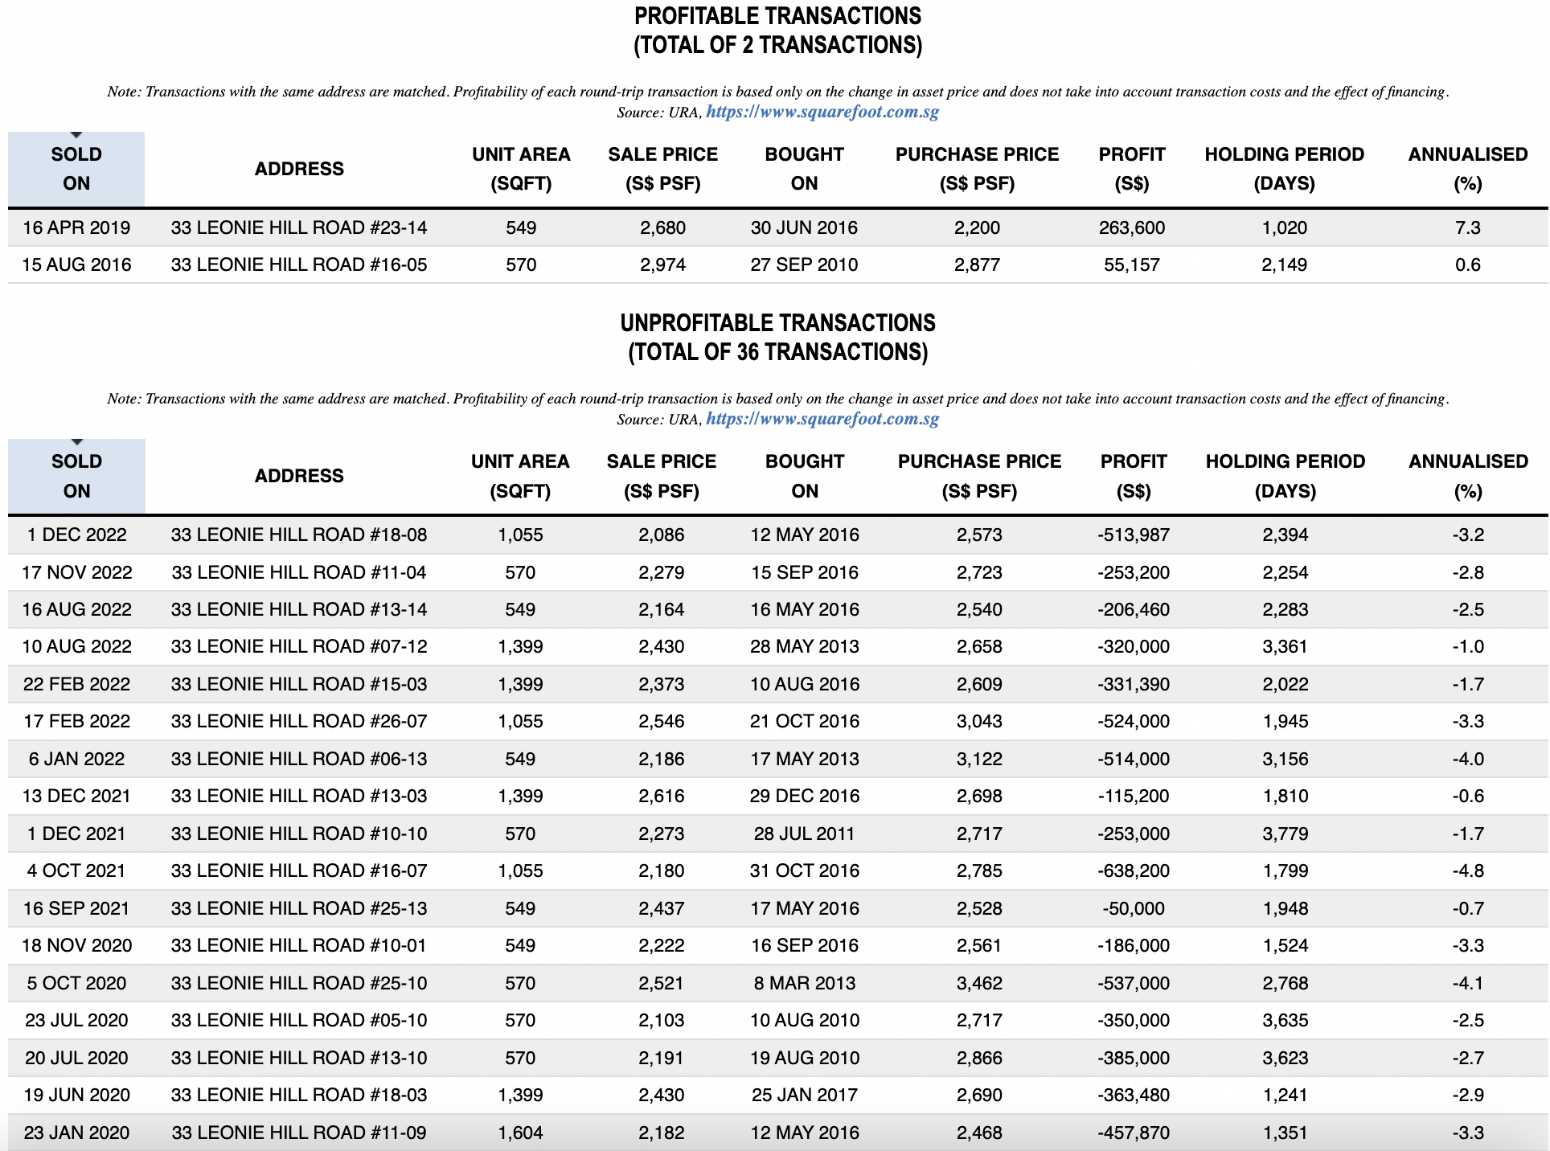Click loss value -513,987
Image resolution: width=1550 pixels, height=1151 pixels.
click(1134, 535)
